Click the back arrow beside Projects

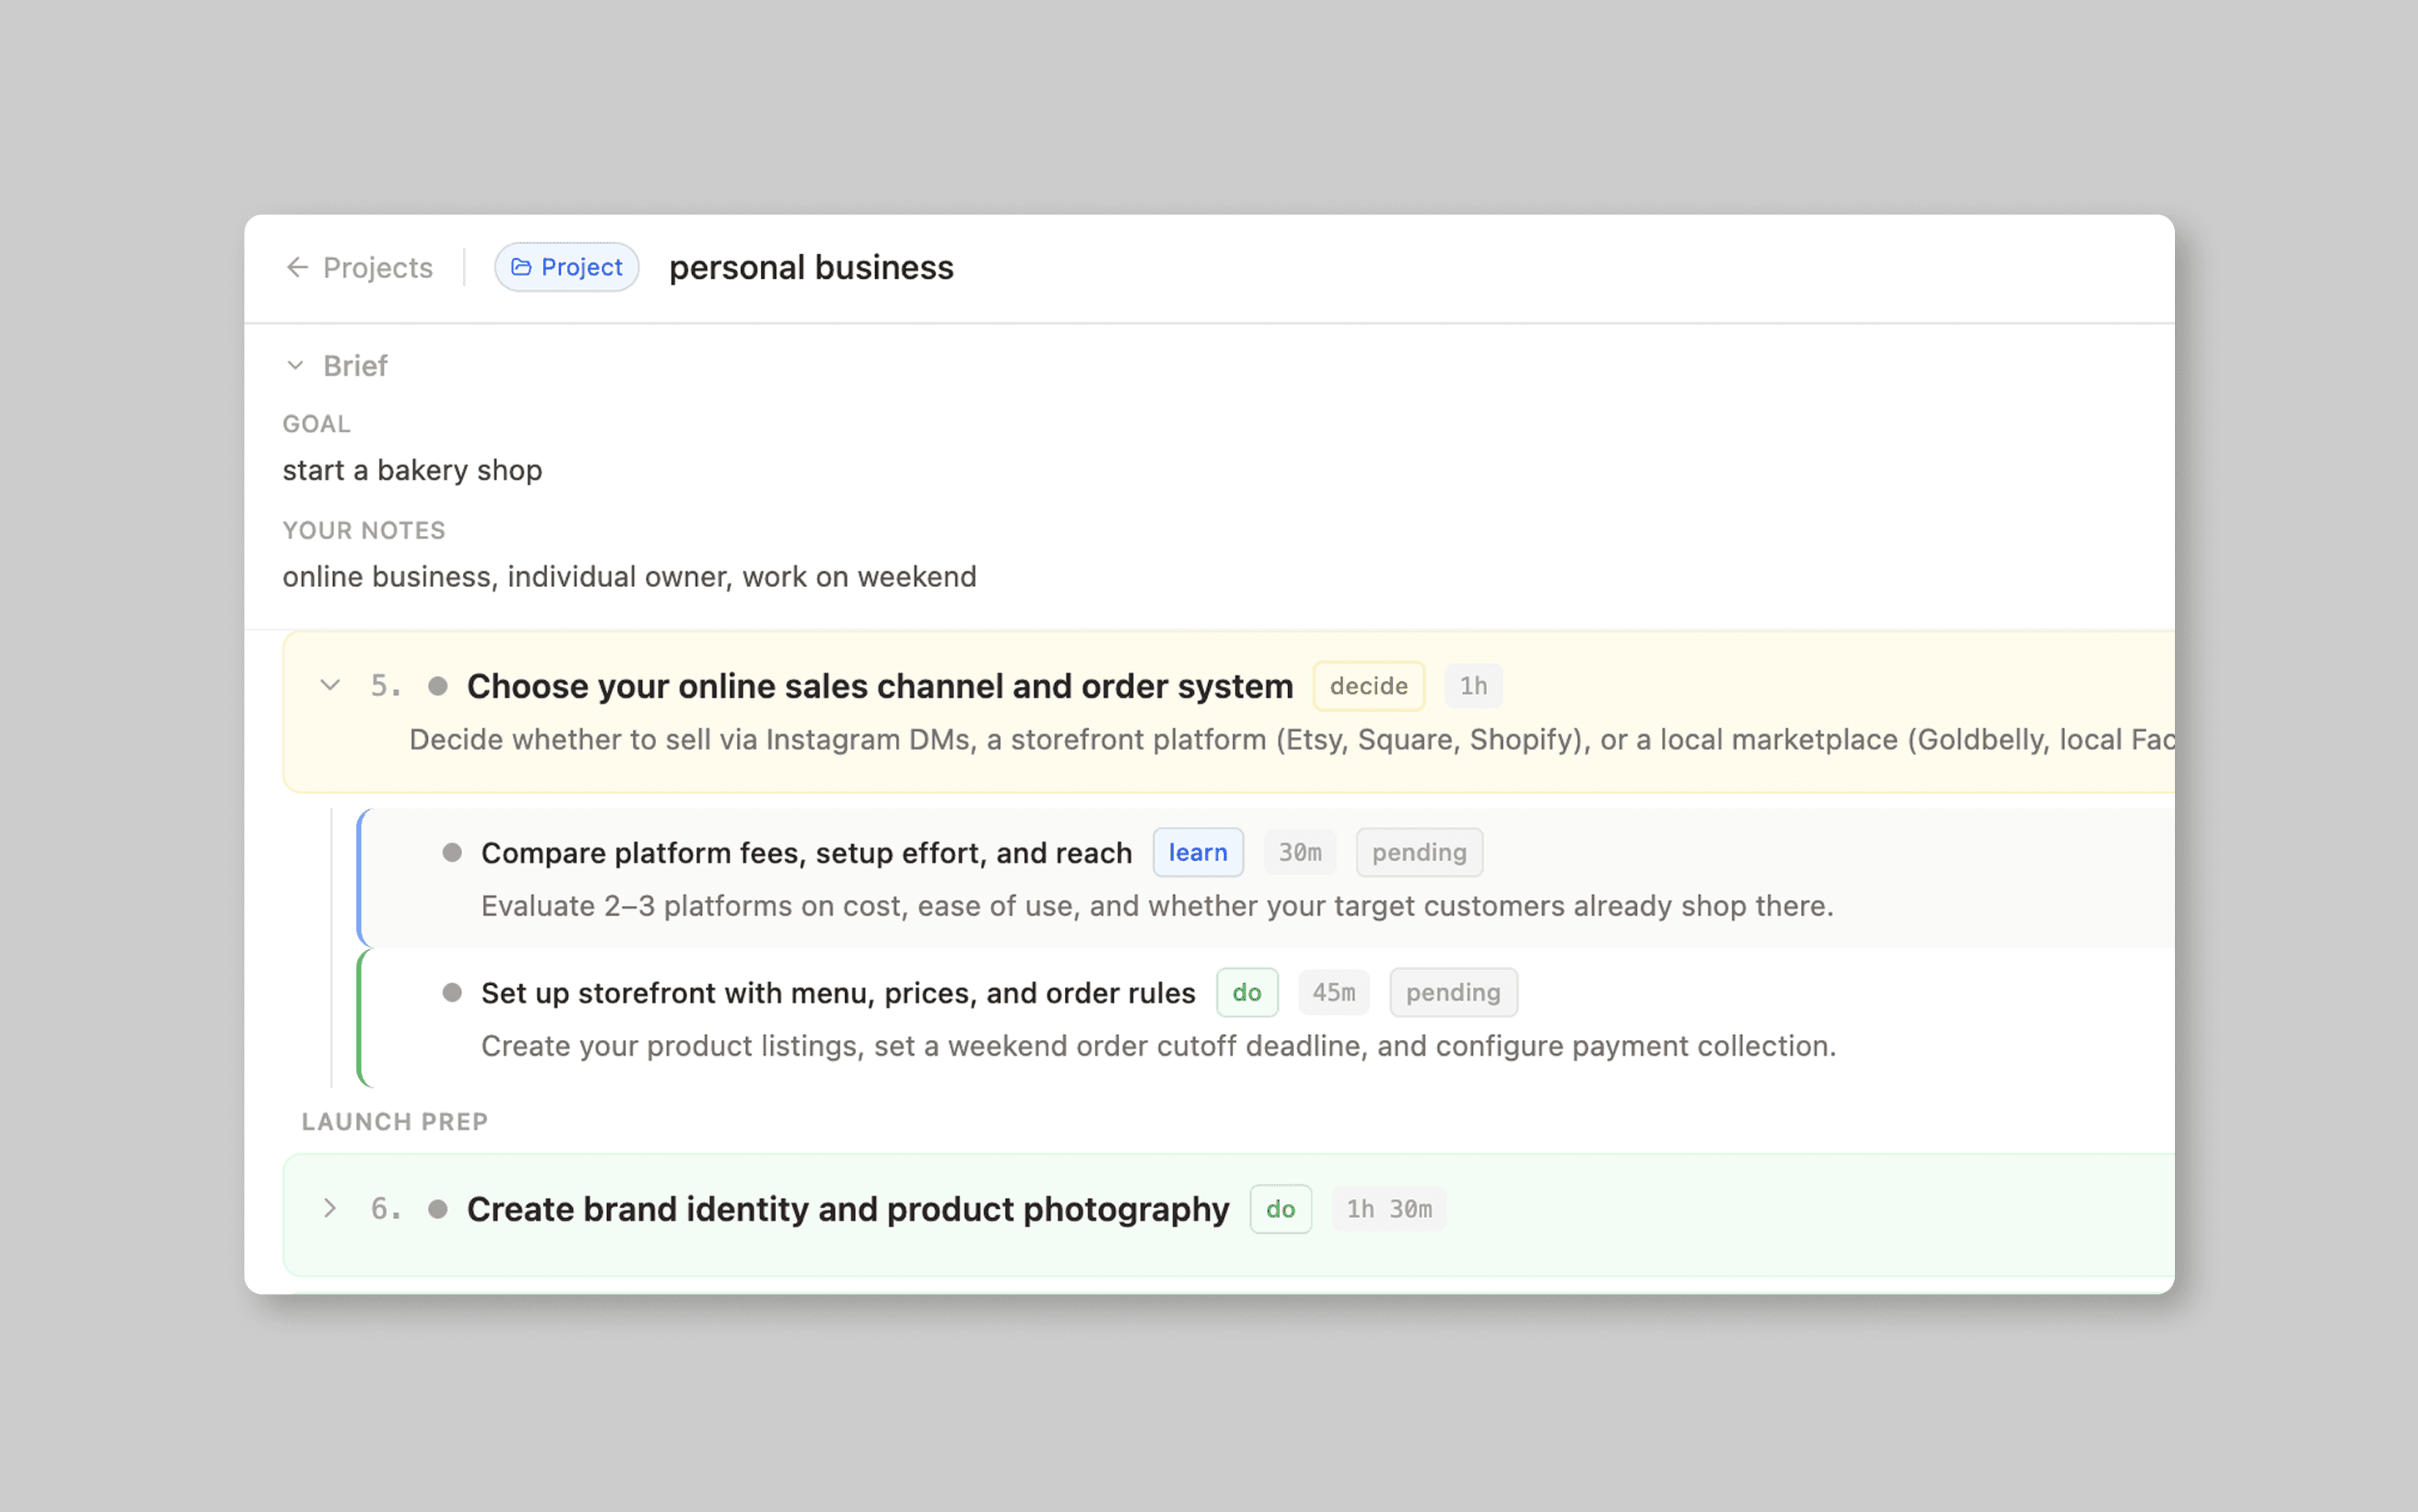point(297,267)
